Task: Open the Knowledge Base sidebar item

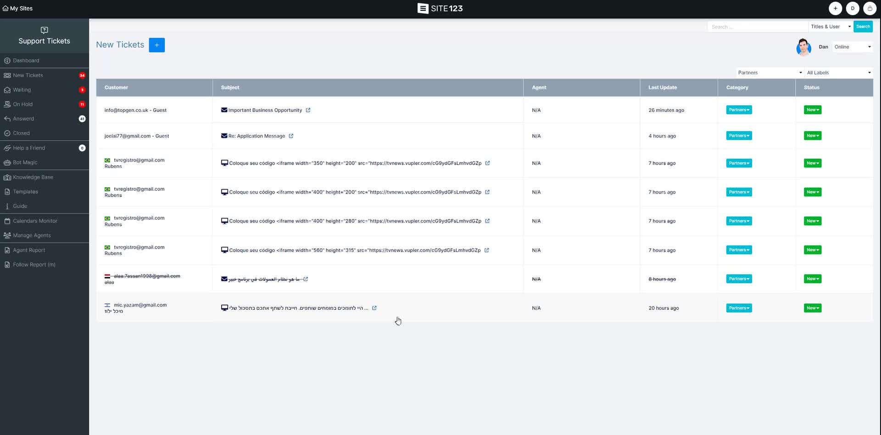Action: (33, 177)
